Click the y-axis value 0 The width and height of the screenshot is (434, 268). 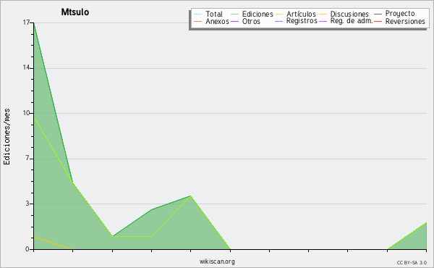click(x=27, y=249)
